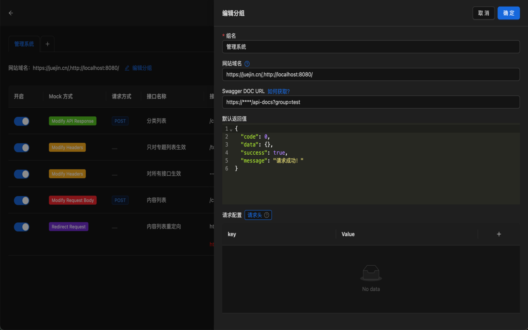Open the help tooltip next to 网站域名
The height and width of the screenshot is (330, 528).
[x=247, y=63]
